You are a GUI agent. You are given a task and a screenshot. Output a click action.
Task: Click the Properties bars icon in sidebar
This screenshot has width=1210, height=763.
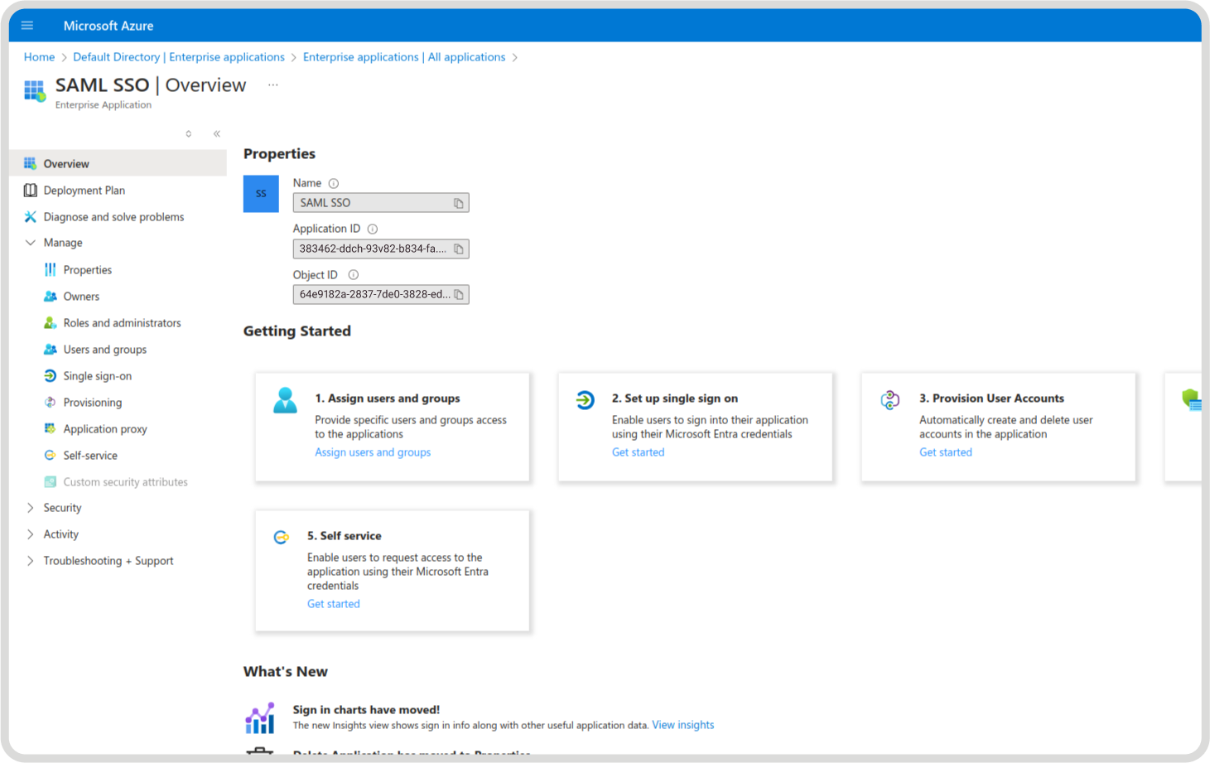(51, 270)
